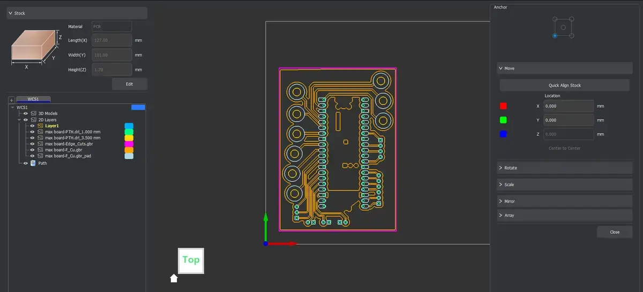
Task: Click the yellow Layer1 image icon
Action: 40,126
